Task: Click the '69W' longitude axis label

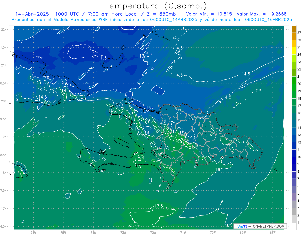Action: tap(243, 232)
